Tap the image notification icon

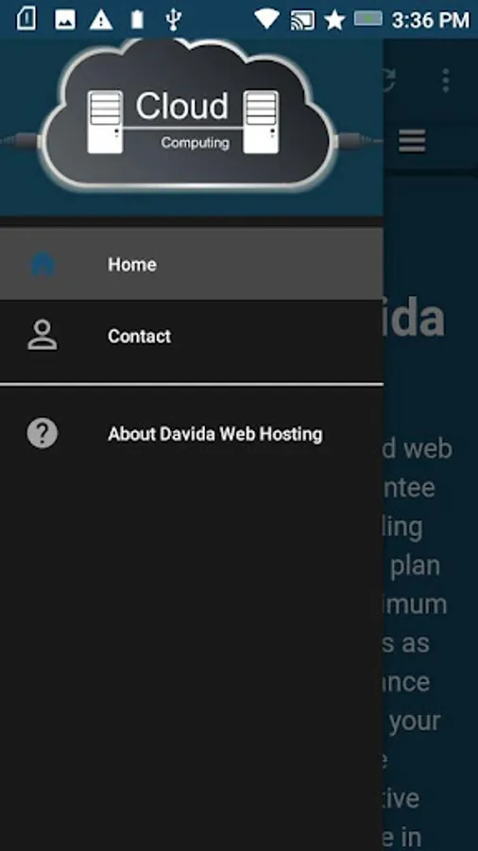(65, 20)
